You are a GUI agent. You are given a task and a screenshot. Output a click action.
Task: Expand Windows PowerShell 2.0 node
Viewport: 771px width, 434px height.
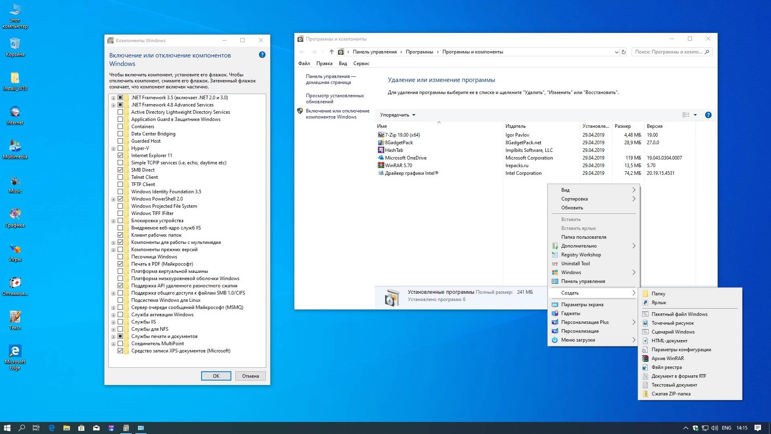coord(113,199)
